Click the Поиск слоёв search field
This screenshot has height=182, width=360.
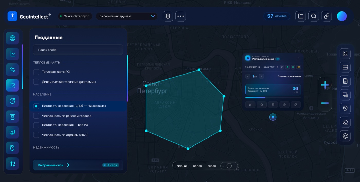point(78,50)
